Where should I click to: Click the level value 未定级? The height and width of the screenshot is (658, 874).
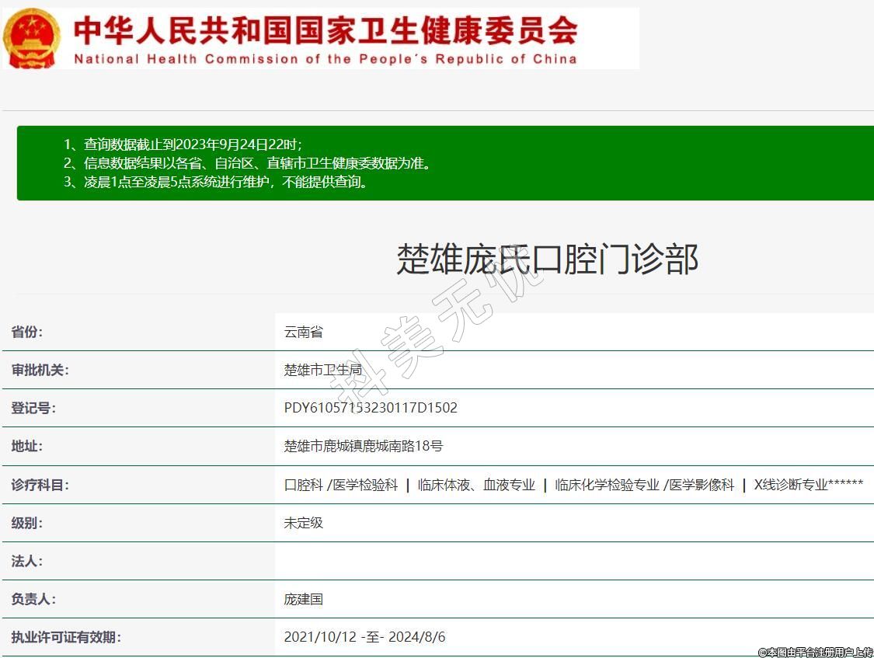[x=303, y=523]
